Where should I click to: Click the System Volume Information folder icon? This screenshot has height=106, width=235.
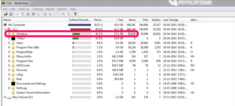pos(13,92)
